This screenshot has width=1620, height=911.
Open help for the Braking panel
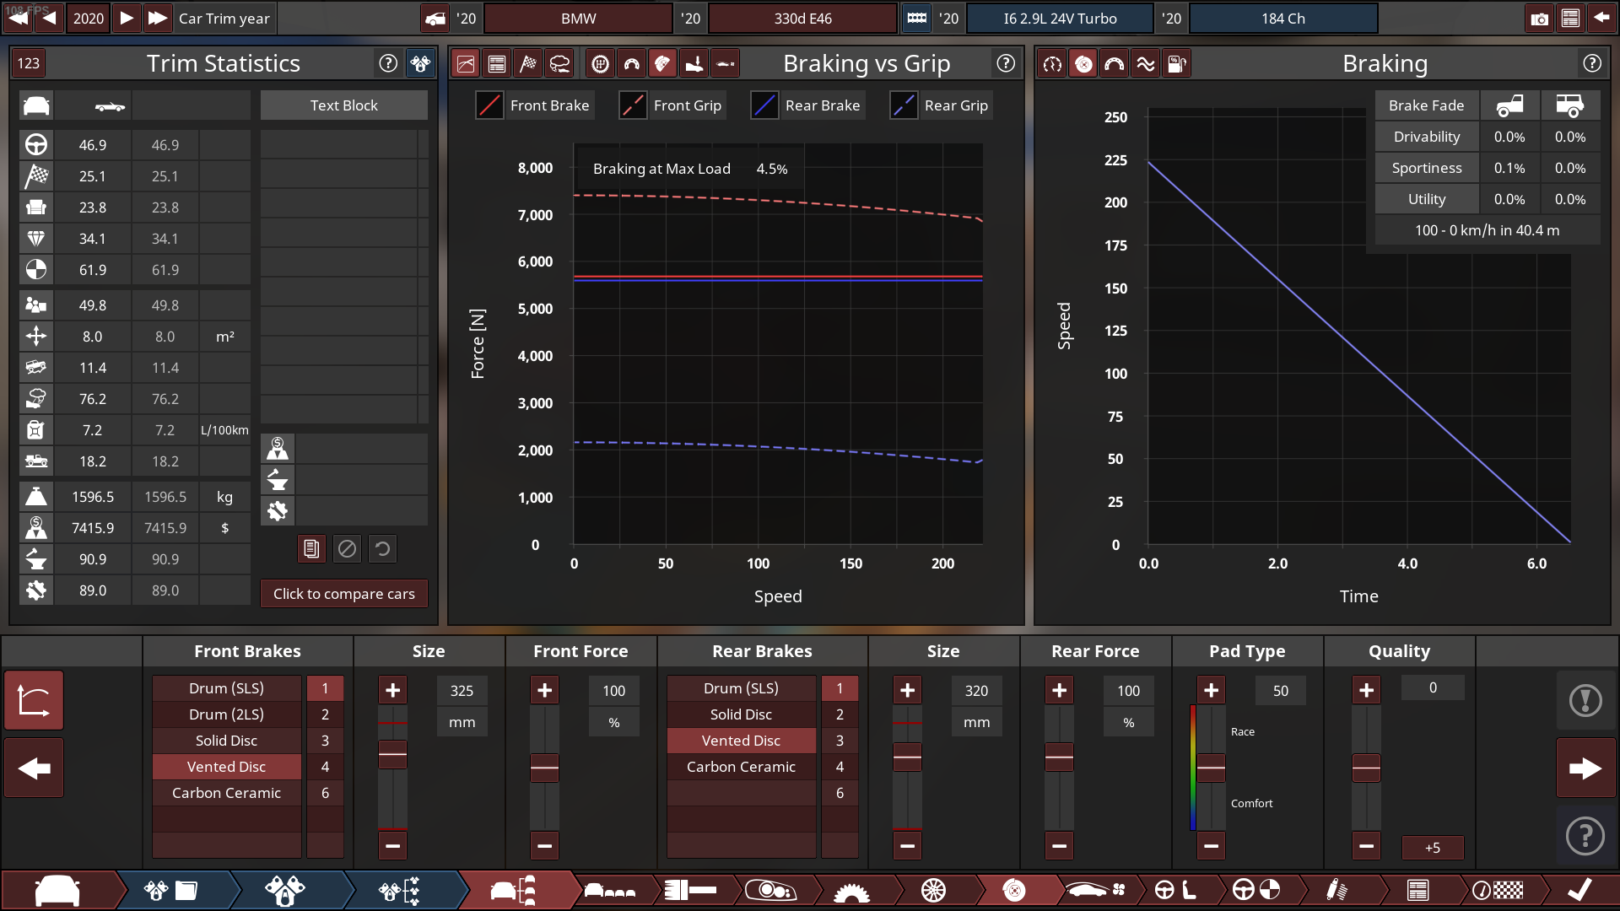coord(1592,63)
